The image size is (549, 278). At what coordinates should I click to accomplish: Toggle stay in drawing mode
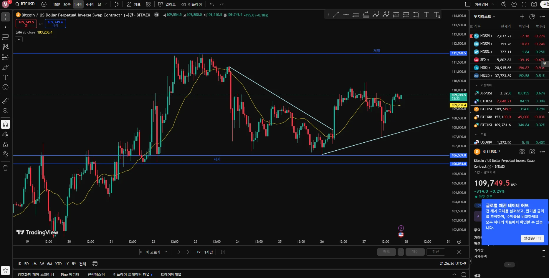pyautogui.click(x=5, y=134)
